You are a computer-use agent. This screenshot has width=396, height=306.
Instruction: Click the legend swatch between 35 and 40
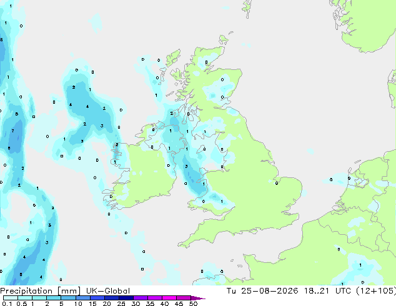(x=154, y=298)
